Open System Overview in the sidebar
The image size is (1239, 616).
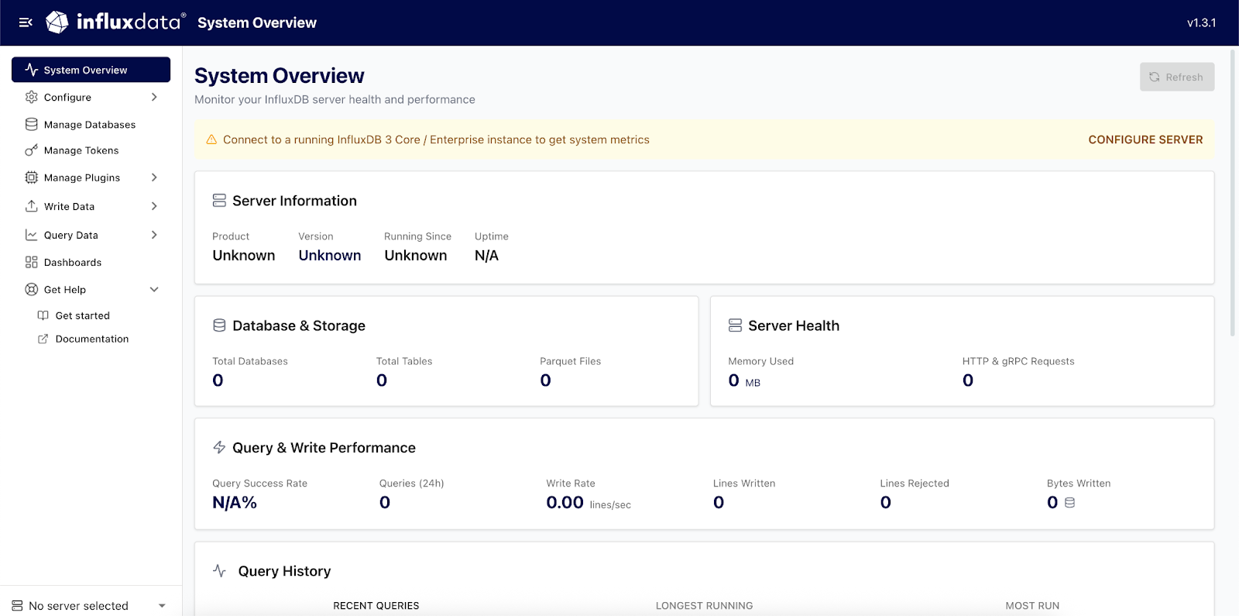pyautogui.click(x=91, y=70)
